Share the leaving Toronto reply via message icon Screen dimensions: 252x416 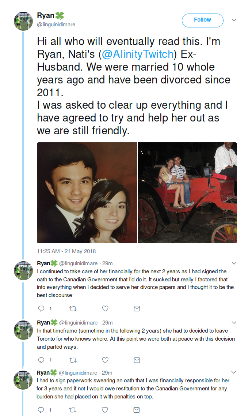tap(137, 360)
